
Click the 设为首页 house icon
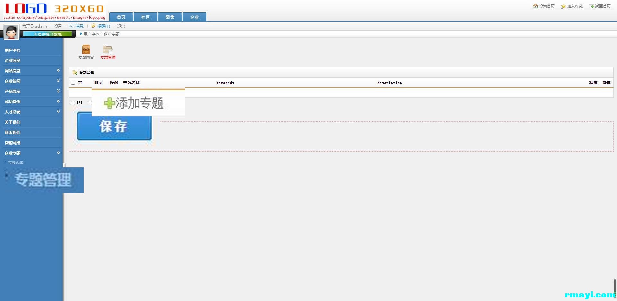[x=535, y=6]
